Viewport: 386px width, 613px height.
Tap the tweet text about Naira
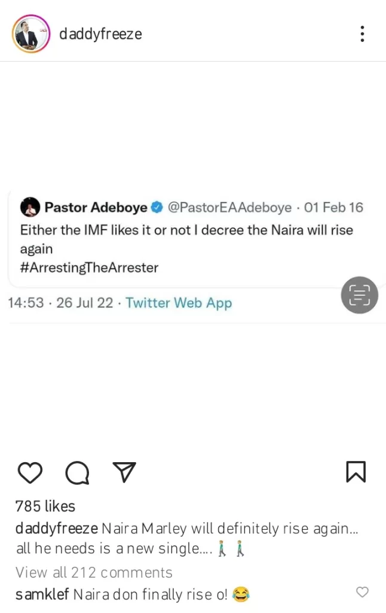186,230
